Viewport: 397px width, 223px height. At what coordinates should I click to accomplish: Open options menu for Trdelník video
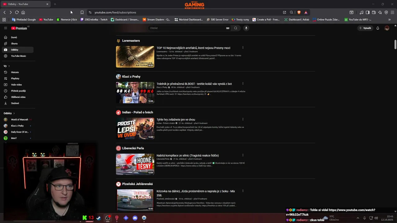(243, 84)
